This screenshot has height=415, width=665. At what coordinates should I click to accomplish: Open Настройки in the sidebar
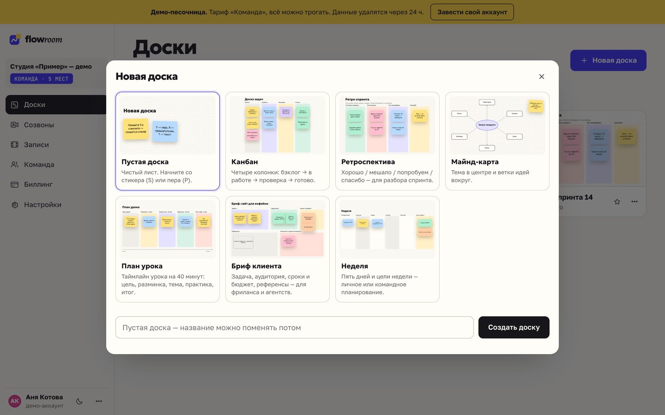click(56, 205)
